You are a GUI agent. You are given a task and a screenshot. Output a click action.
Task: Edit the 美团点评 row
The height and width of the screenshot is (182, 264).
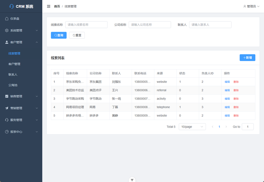click(227, 90)
